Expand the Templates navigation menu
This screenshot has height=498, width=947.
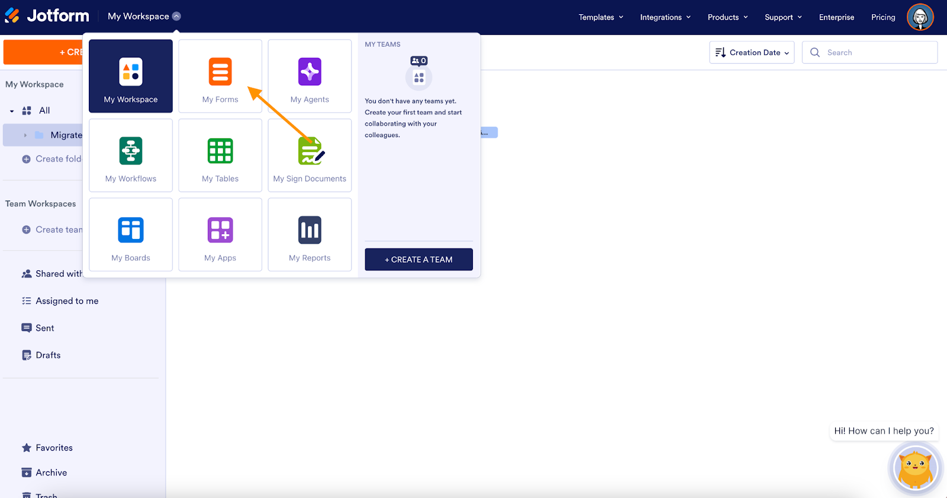pos(601,17)
